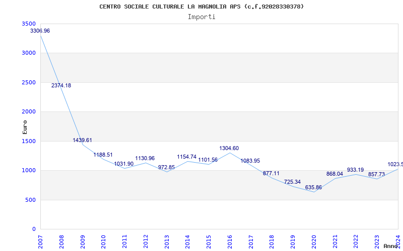Viewport: 403px width, 251px height.
Task: Select the 868.04 data label
Action: [334, 174]
